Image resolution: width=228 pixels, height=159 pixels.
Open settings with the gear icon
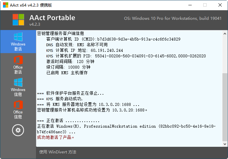click(x=18, y=130)
